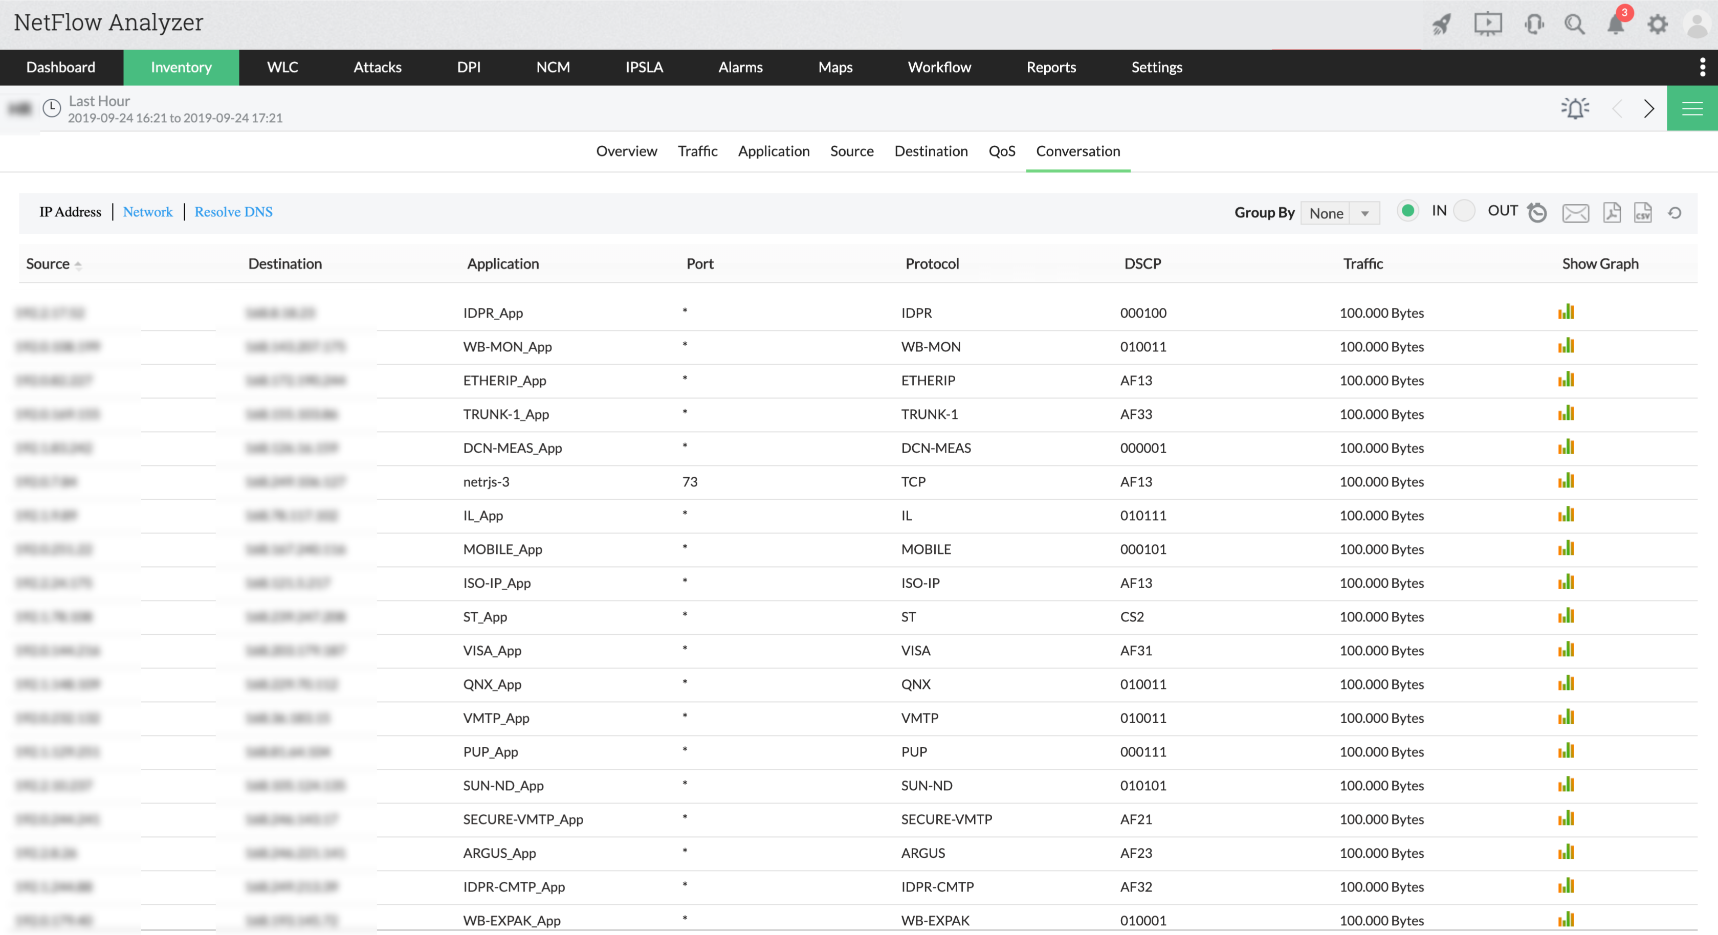Click the settings gear icon
Screen dimensions: 1718x935
[x=1657, y=25]
